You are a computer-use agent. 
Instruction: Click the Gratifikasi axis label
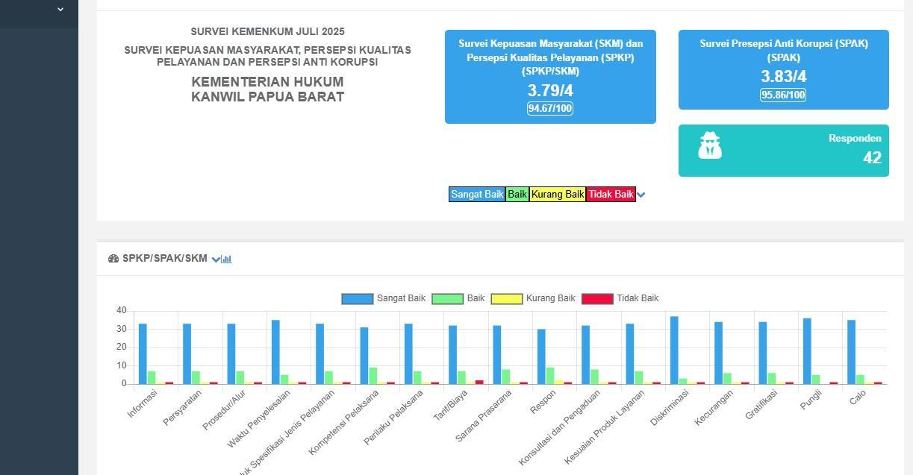[761, 405]
